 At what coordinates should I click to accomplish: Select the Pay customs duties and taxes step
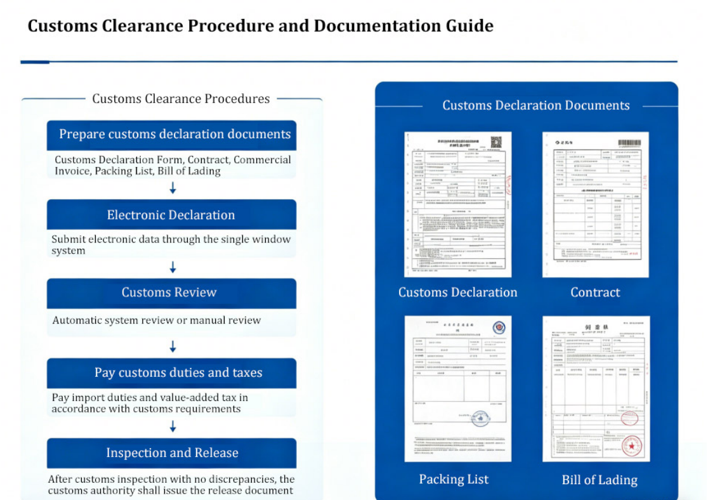point(171,373)
